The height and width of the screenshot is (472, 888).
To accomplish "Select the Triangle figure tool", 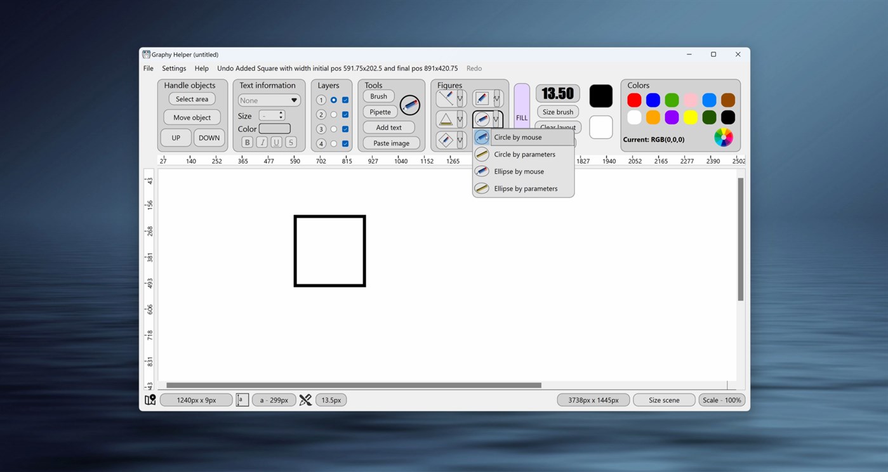I will pos(446,119).
